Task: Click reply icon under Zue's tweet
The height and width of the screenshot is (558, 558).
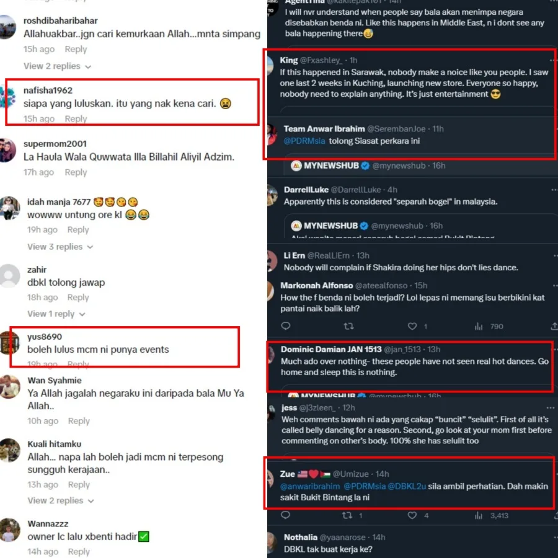Action: coord(285,515)
